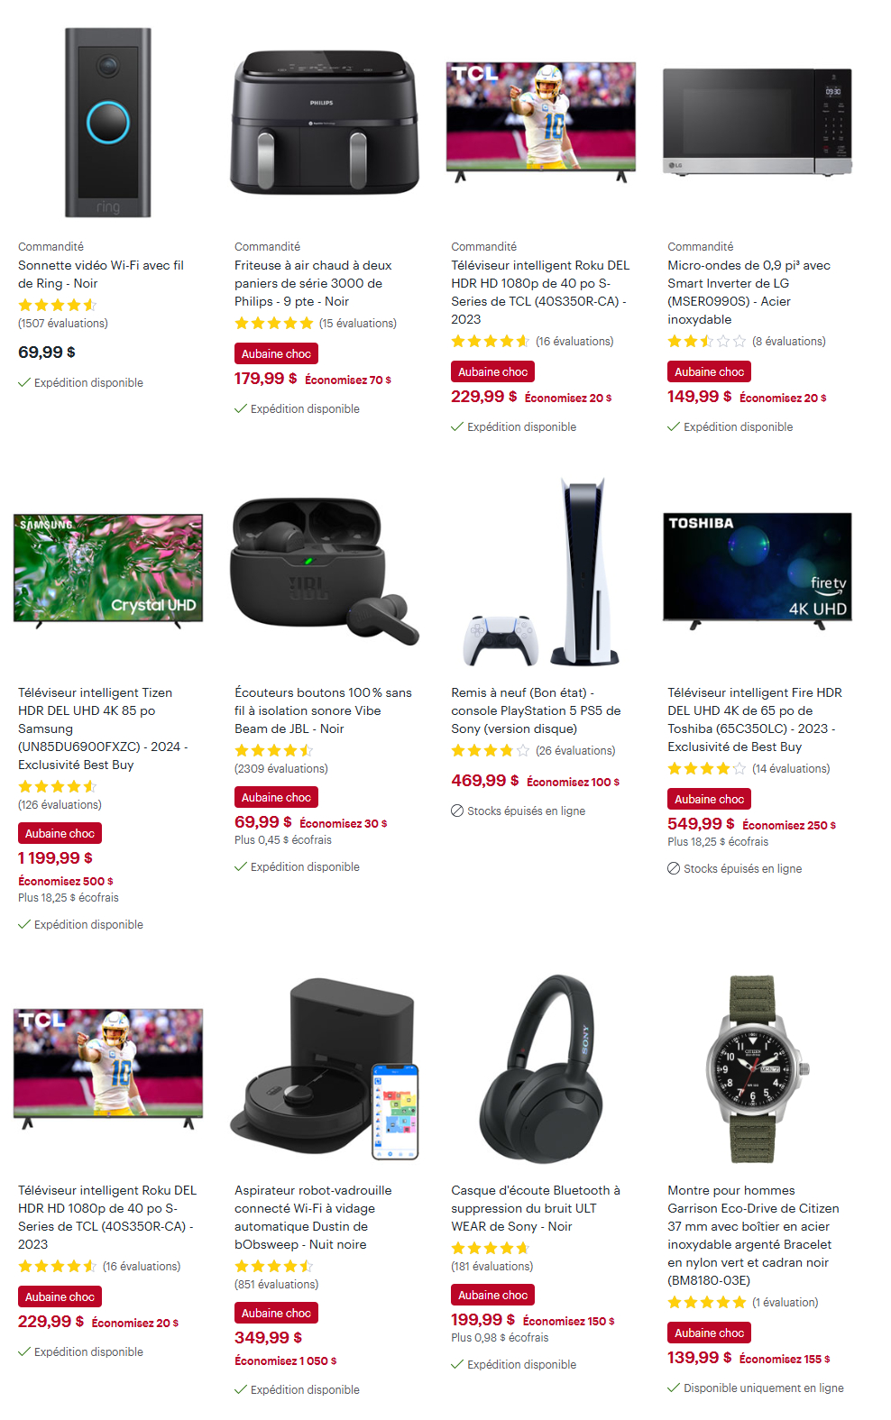The height and width of the screenshot is (1420, 891).
Task: Open the Ring video doorbell product image
Action: 108,123
